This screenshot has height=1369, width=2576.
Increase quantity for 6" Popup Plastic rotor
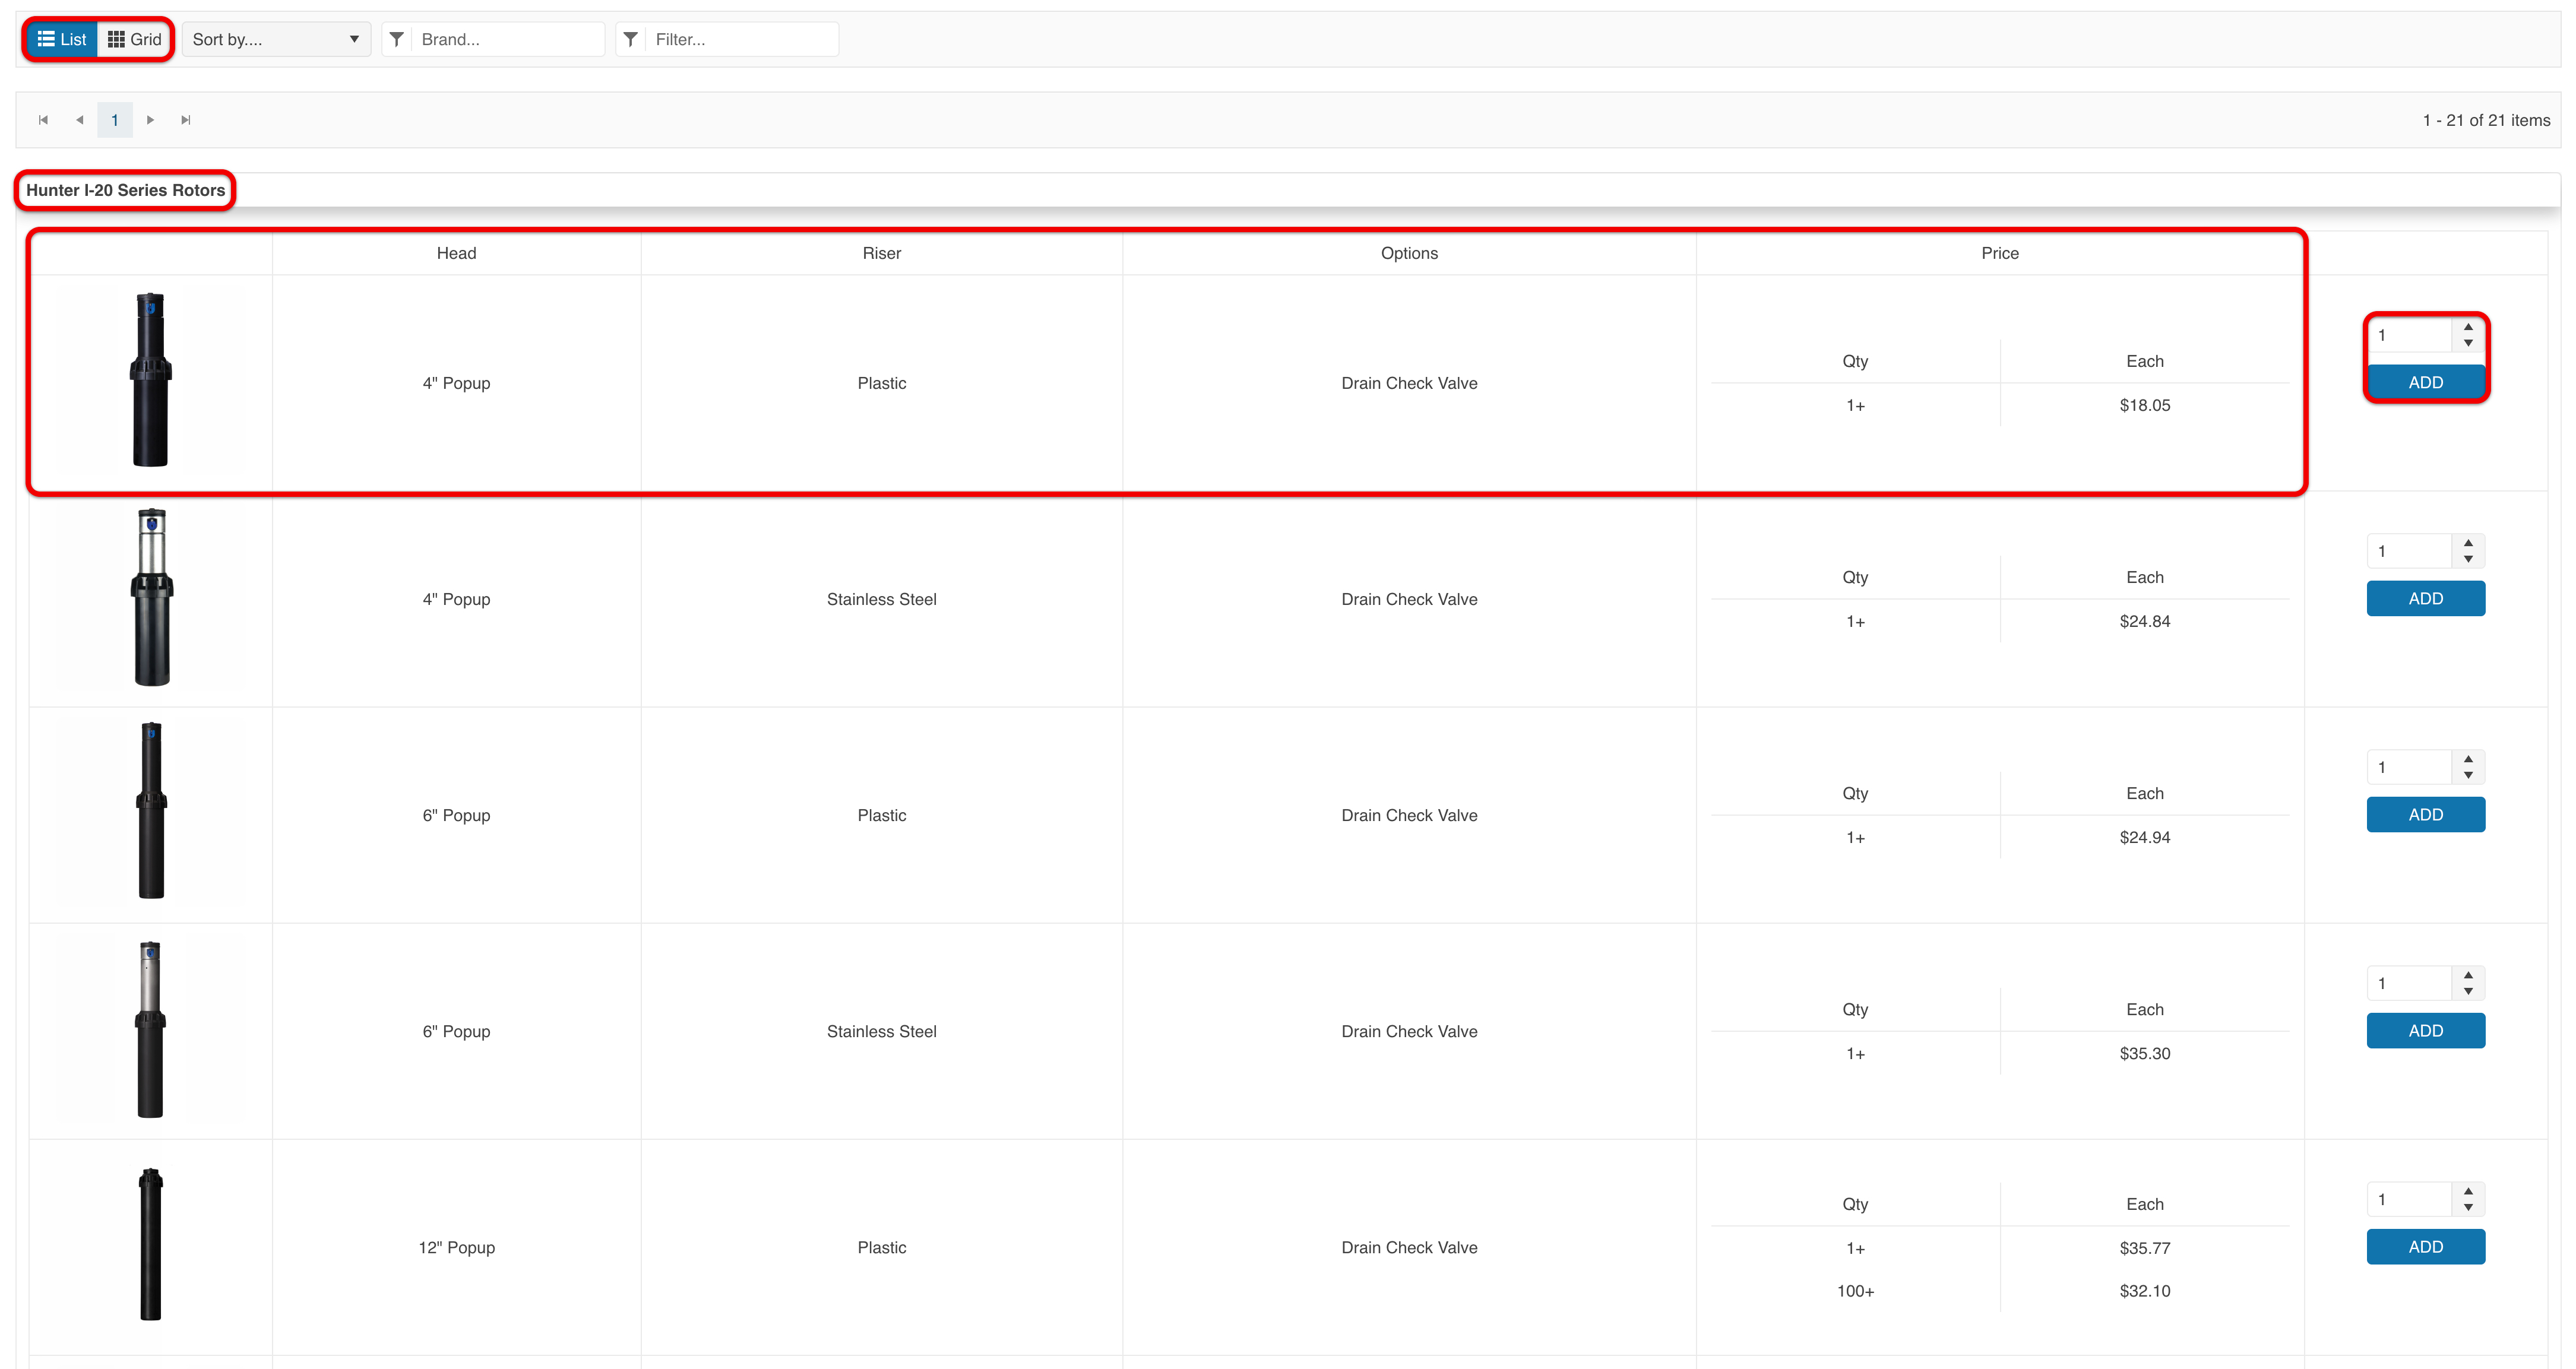click(2468, 759)
